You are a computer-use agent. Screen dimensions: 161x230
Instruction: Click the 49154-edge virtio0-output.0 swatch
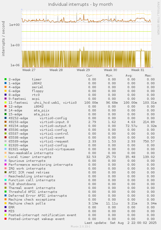(x=6, y=126)
